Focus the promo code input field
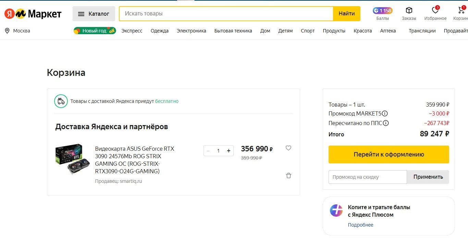The image size is (468, 244). 367,177
